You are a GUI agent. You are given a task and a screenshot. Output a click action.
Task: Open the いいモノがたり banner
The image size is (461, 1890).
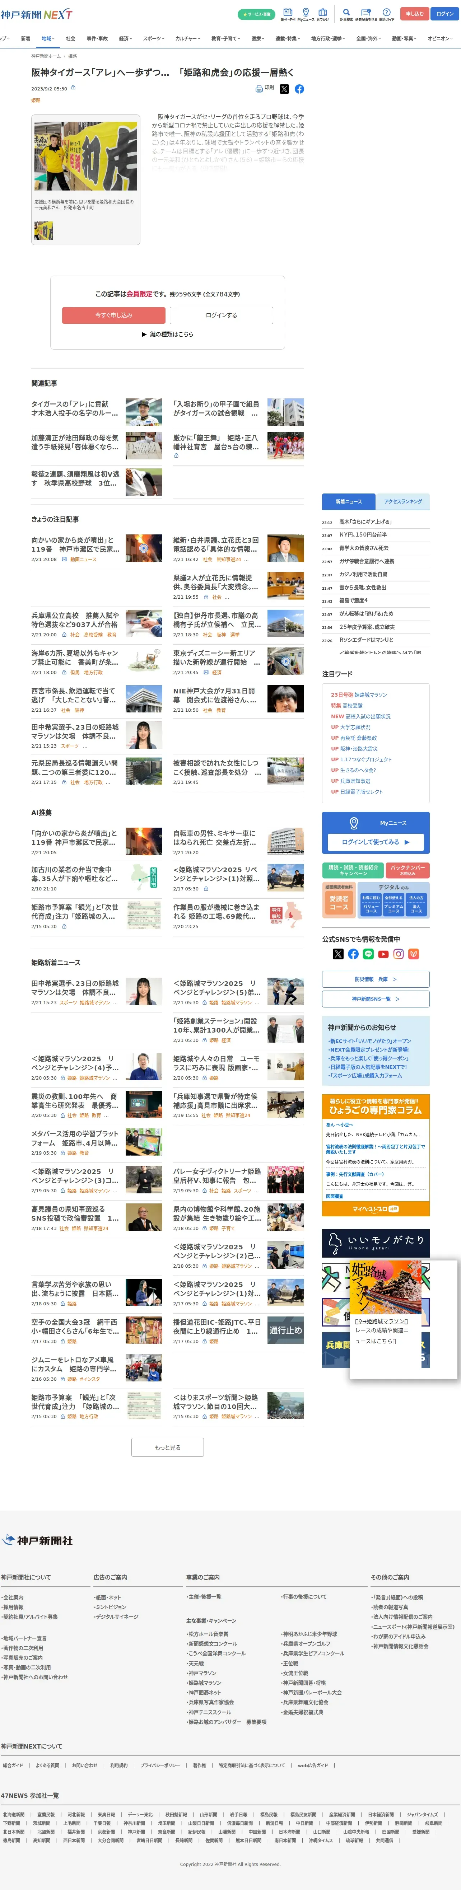[376, 1243]
